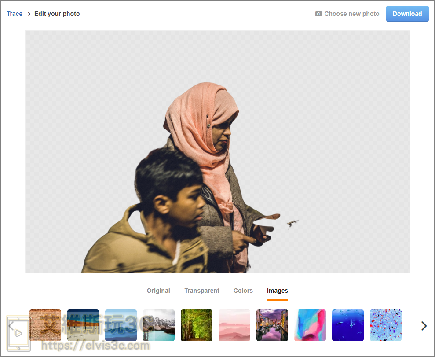
Task: Select the Images tab
Action: click(x=278, y=291)
